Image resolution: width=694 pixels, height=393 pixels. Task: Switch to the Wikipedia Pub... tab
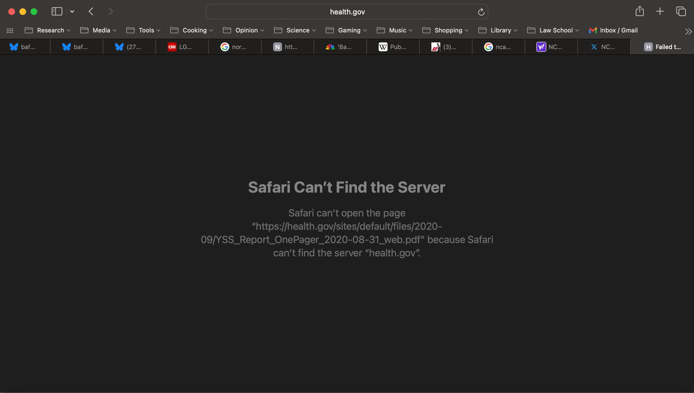393,47
